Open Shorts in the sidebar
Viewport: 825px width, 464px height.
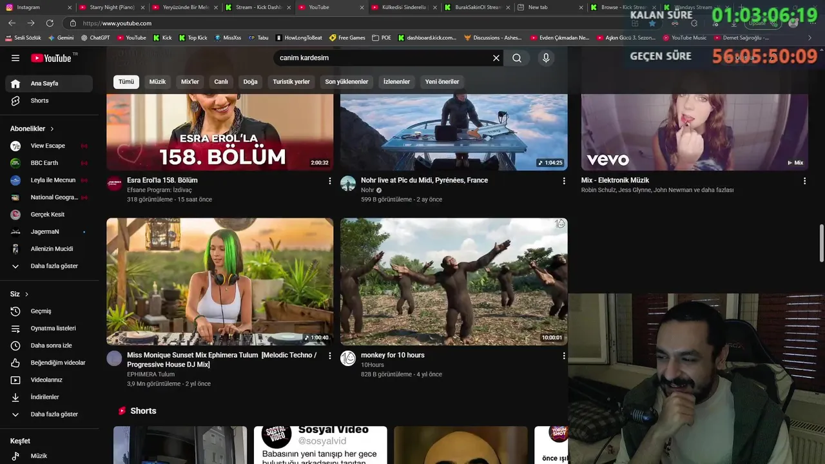[49, 101]
